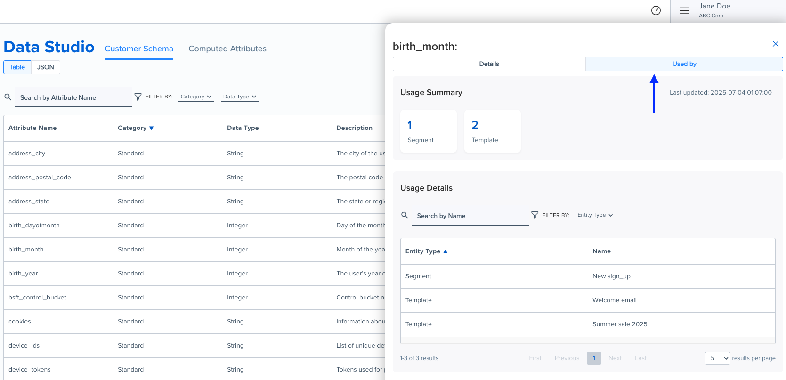Click the Last updated timestamp text
786x380 pixels.
pyautogui.click(x=721, y=93)
